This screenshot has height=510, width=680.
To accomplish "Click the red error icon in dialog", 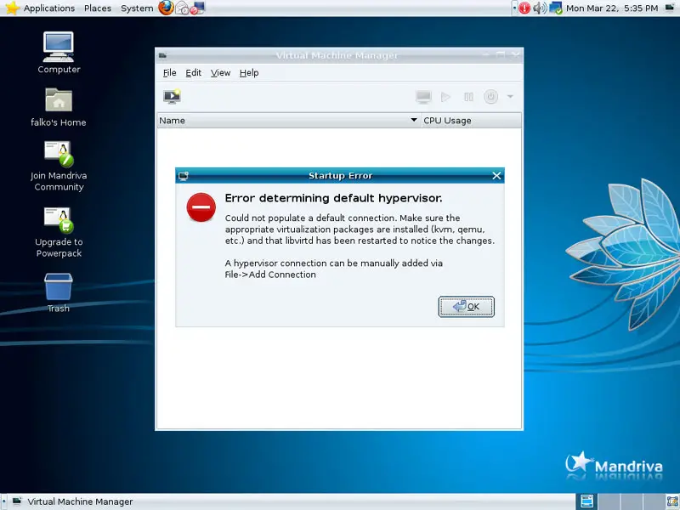I will pyautogui.click(x=201, y=207).
